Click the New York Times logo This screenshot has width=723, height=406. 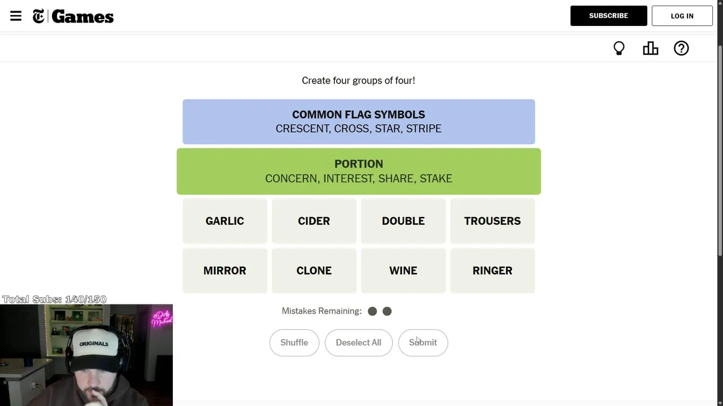click(38, 16)
